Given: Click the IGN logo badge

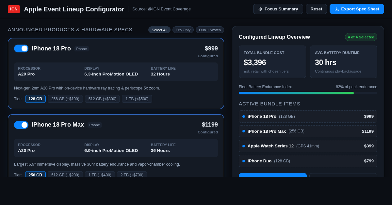Looking at the screenshot, I should click(x=14, y=9).
